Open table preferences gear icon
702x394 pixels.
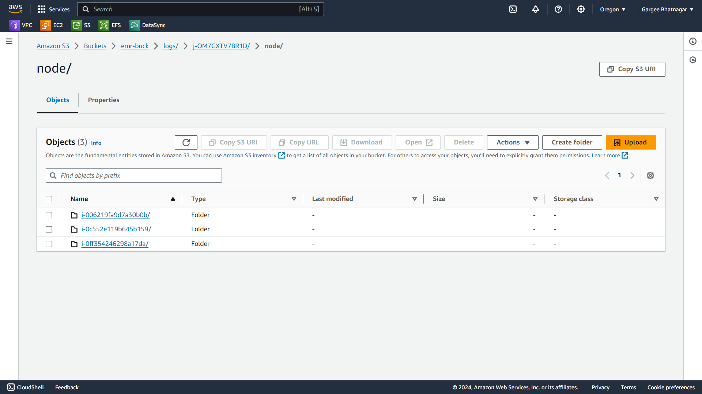tap(650, 175)
